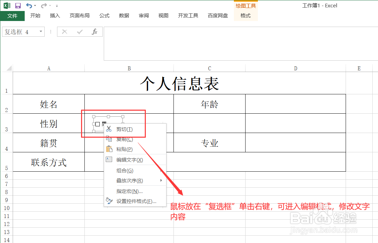Click the Enter checkmark icon in formula bar
Screen dimensions: 378x243
[79, 32]
